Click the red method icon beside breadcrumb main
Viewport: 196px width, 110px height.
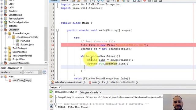[x=90, y=82]
